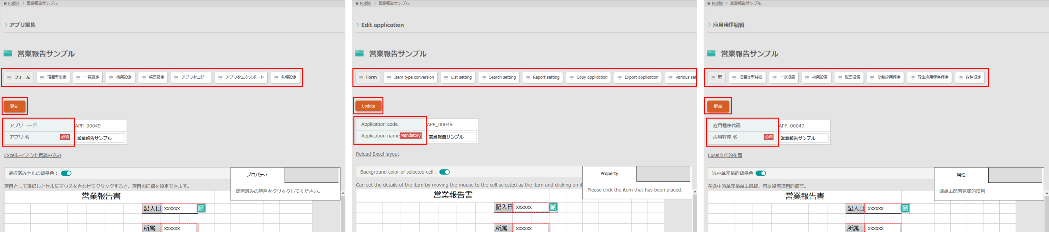Focus 应用程序 名 input field
This screenshot has height=232, width=1049.
pos(804,138)
